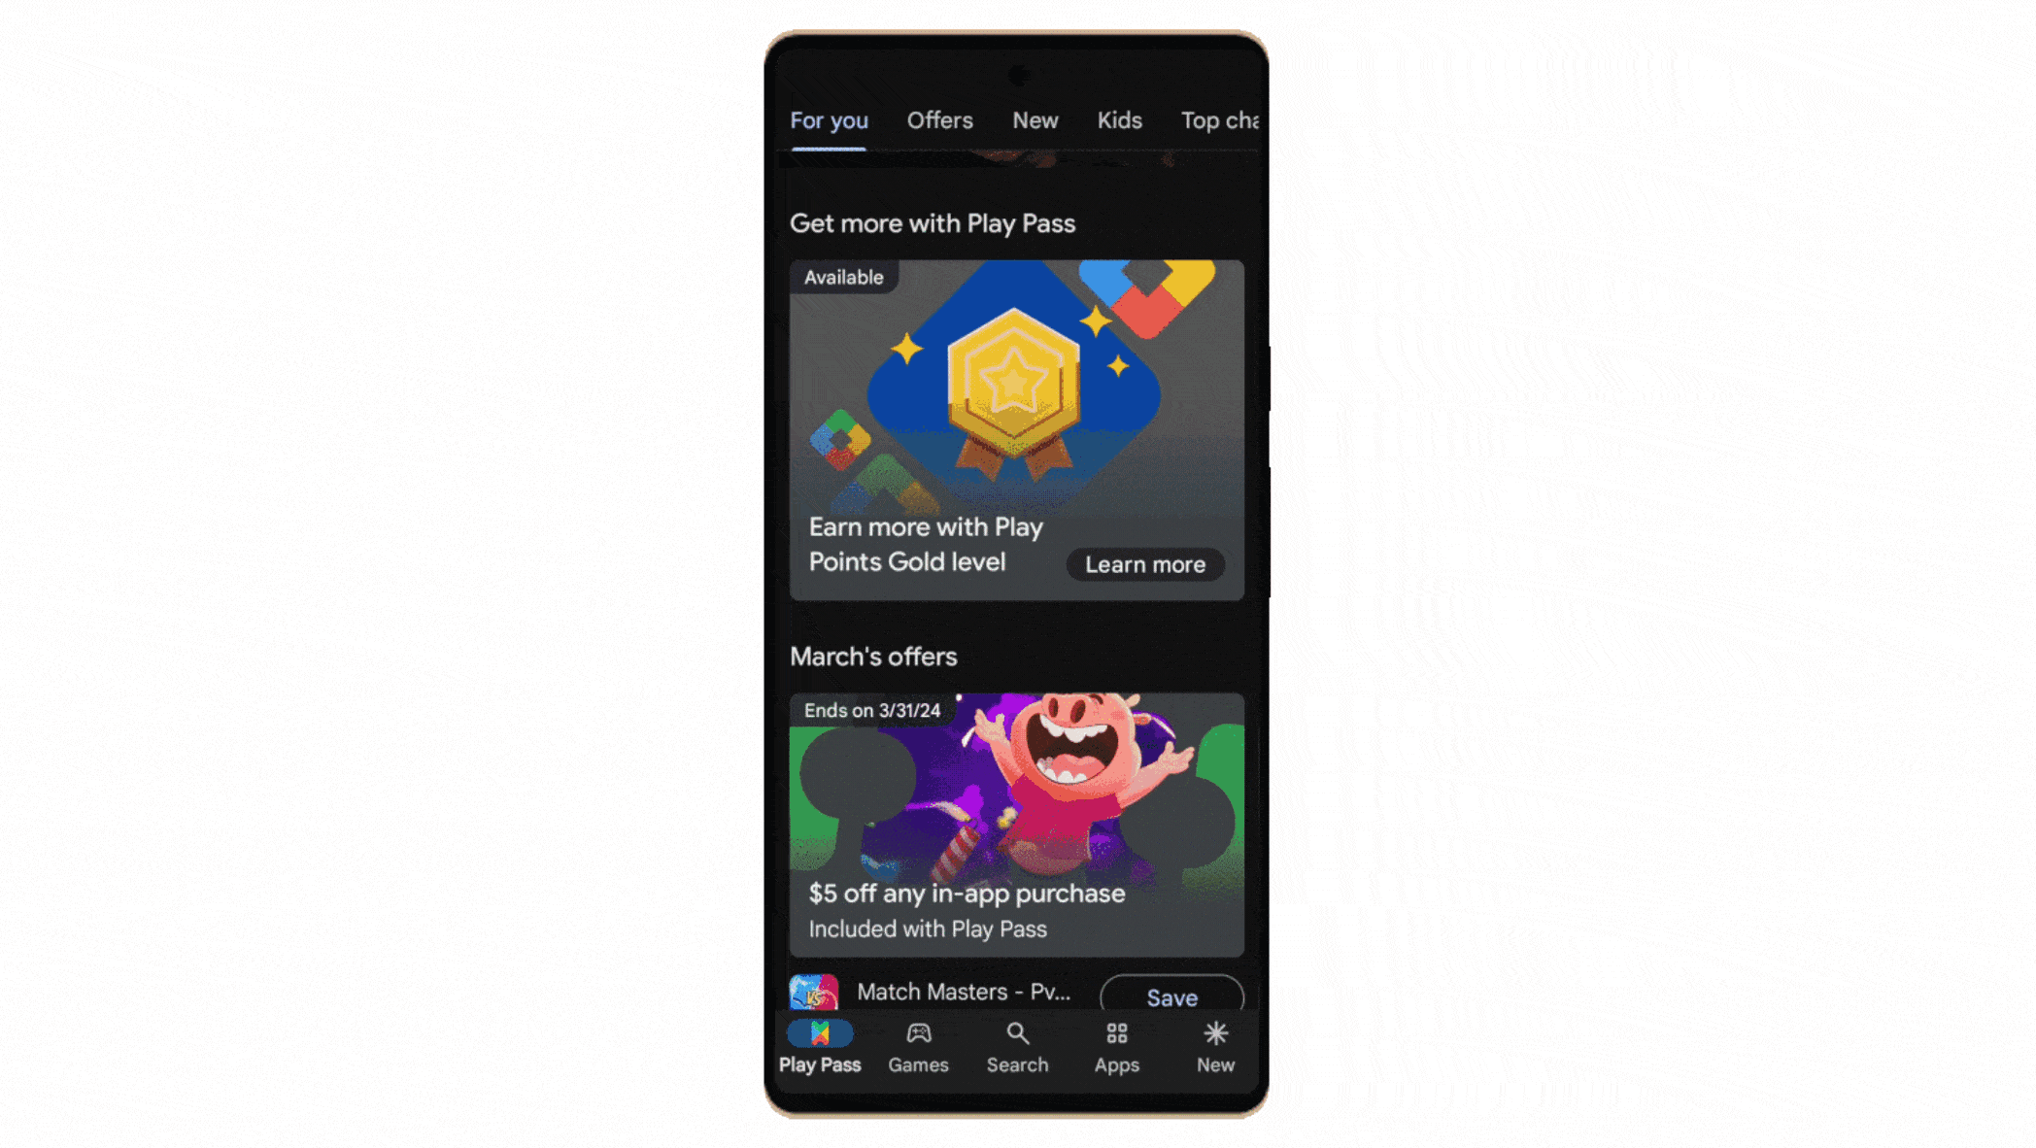
Task: Tap the Match Masters app icon
Action: pos(814,993)
